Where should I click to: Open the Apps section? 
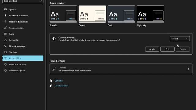point(23,34)
